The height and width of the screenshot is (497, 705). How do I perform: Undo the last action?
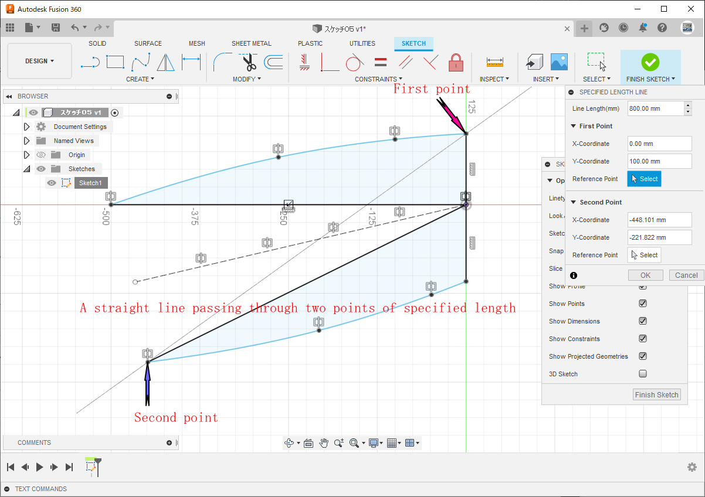(x=74, y=28)
